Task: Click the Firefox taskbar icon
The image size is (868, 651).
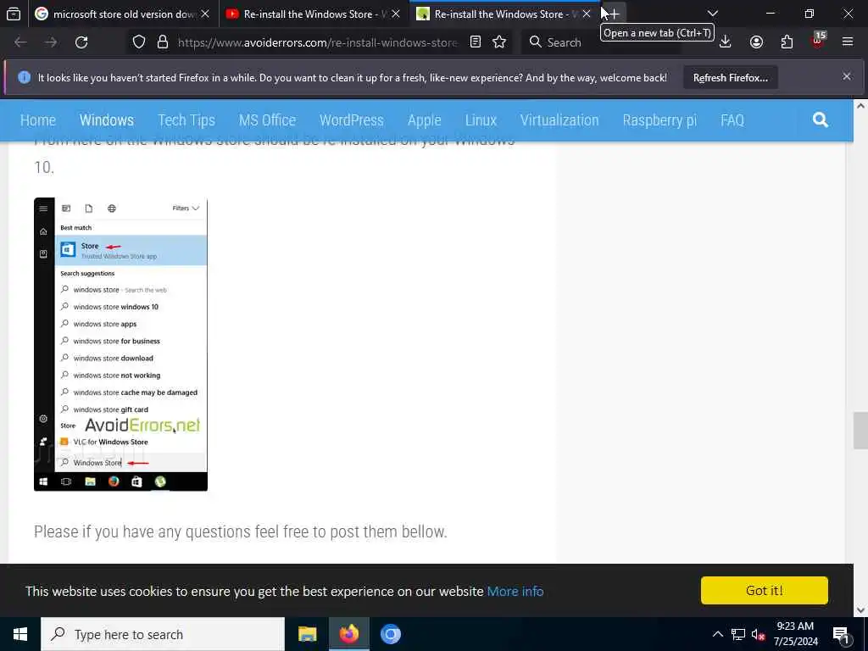Action: click(348, 634)
